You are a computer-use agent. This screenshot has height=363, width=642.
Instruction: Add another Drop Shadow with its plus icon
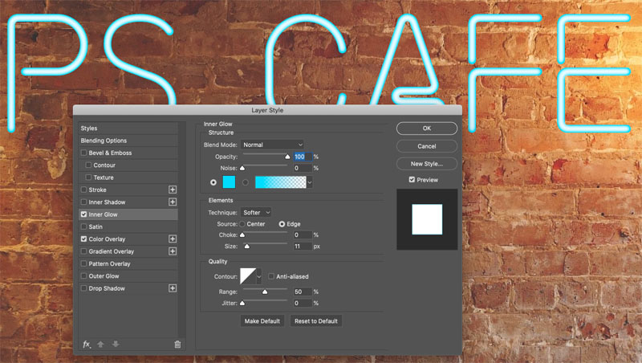[173, 288]
